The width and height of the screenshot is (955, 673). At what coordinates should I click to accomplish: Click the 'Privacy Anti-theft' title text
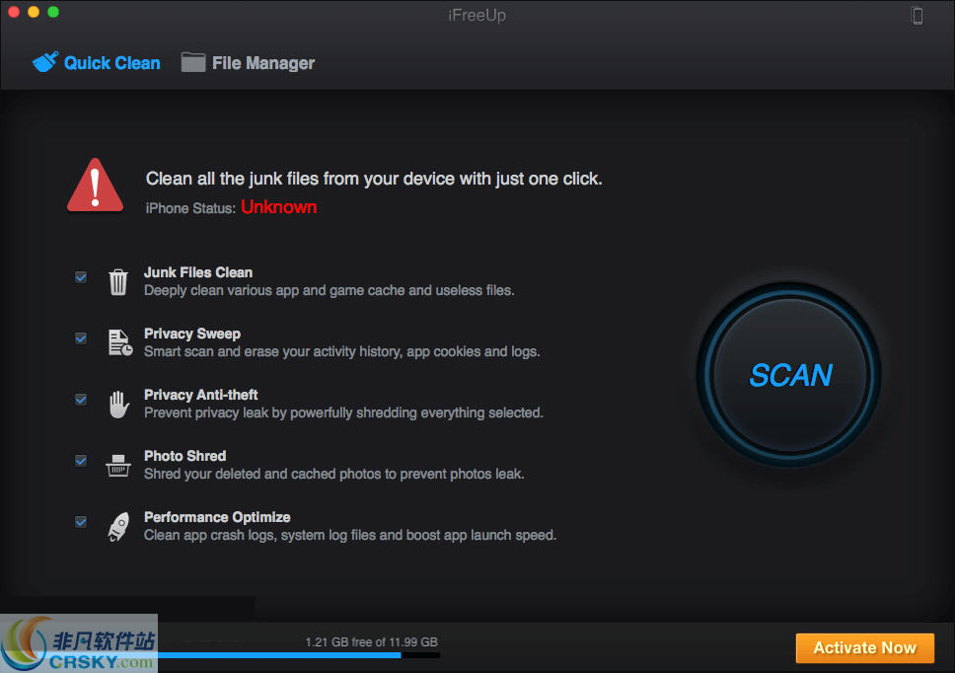click(200, 395)
